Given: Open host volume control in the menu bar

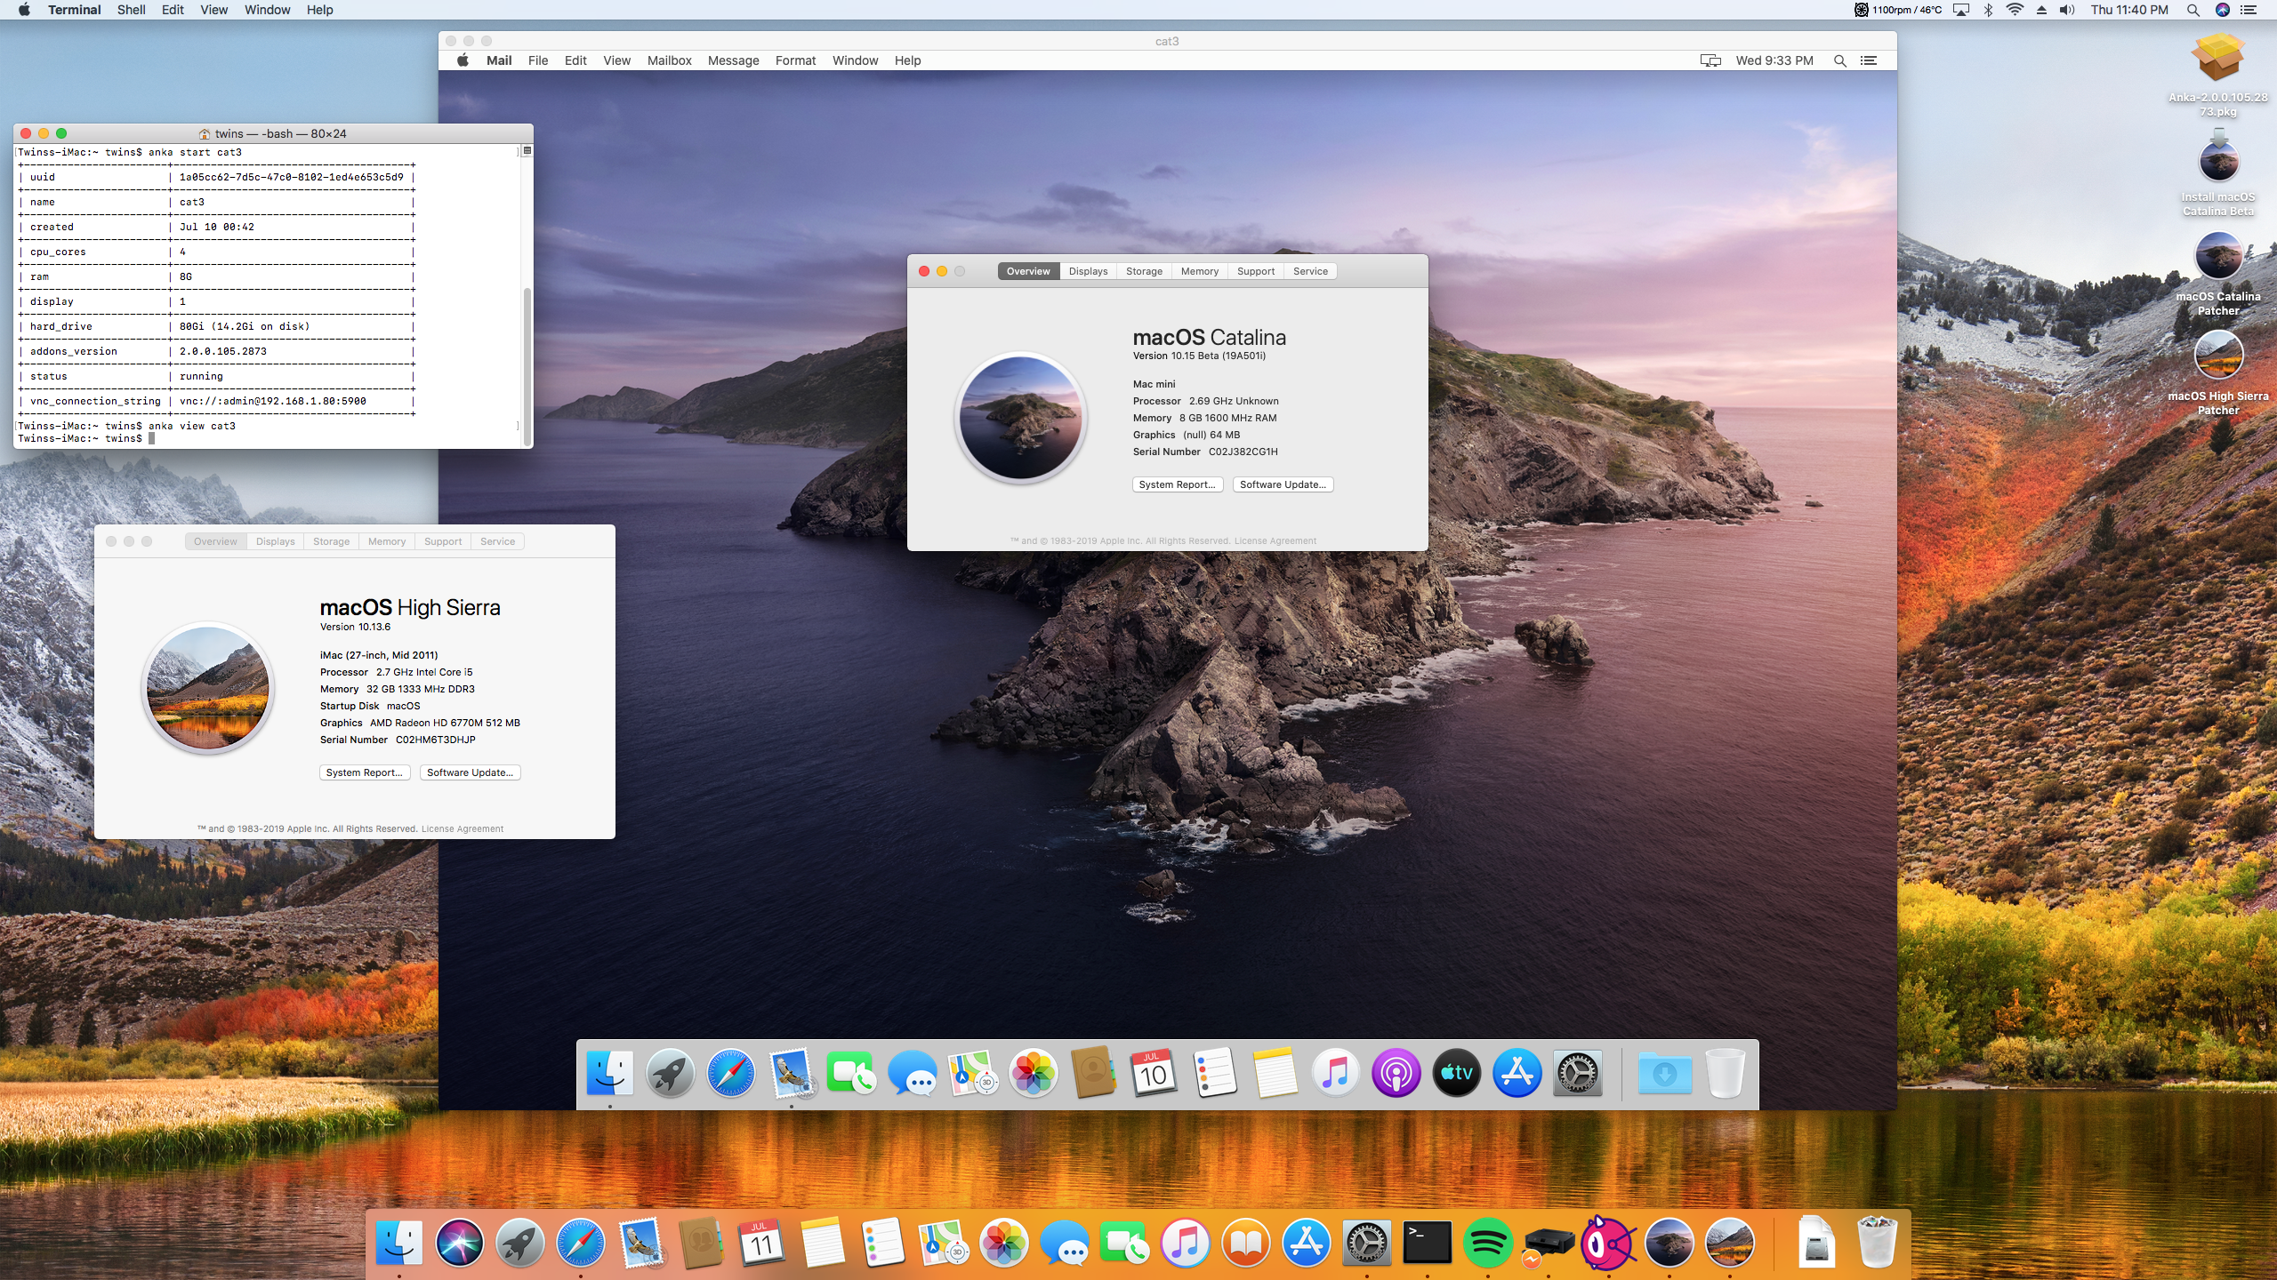Looking at the screenshot, I should pos(2067,10).
